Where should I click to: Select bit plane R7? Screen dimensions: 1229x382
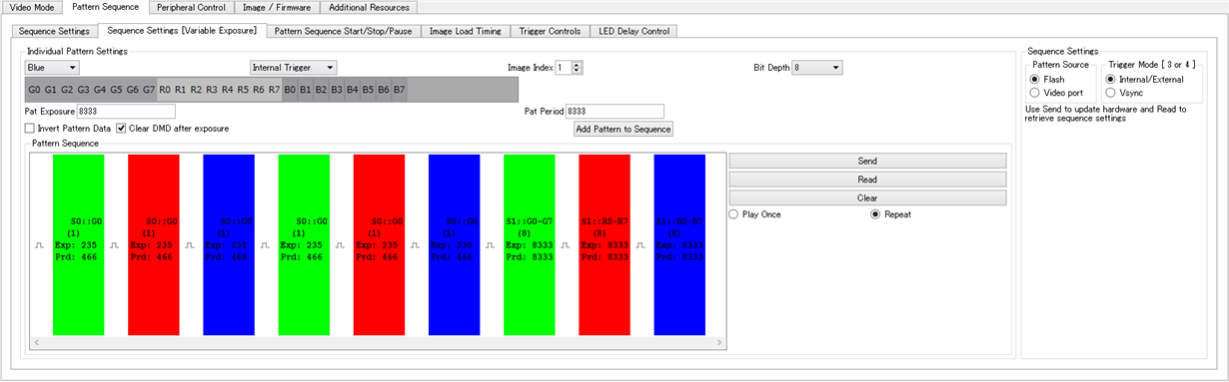click(x=275, y=90)
